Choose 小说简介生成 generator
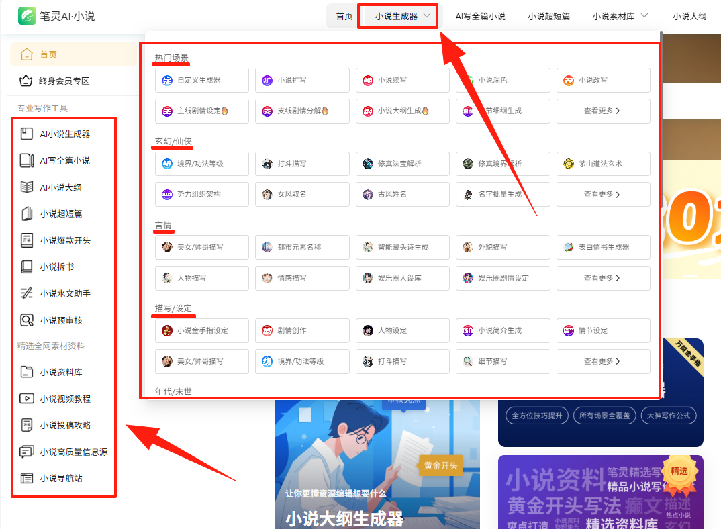Viewport: 721px width, 529px height. click(x=503, y=330)
